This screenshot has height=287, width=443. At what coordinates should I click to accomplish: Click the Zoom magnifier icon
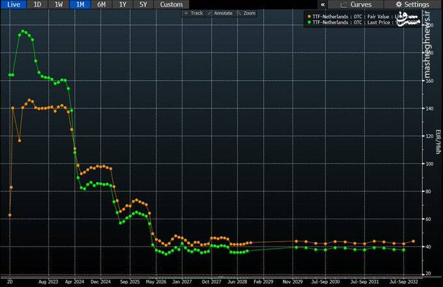[x=238, y=13]
